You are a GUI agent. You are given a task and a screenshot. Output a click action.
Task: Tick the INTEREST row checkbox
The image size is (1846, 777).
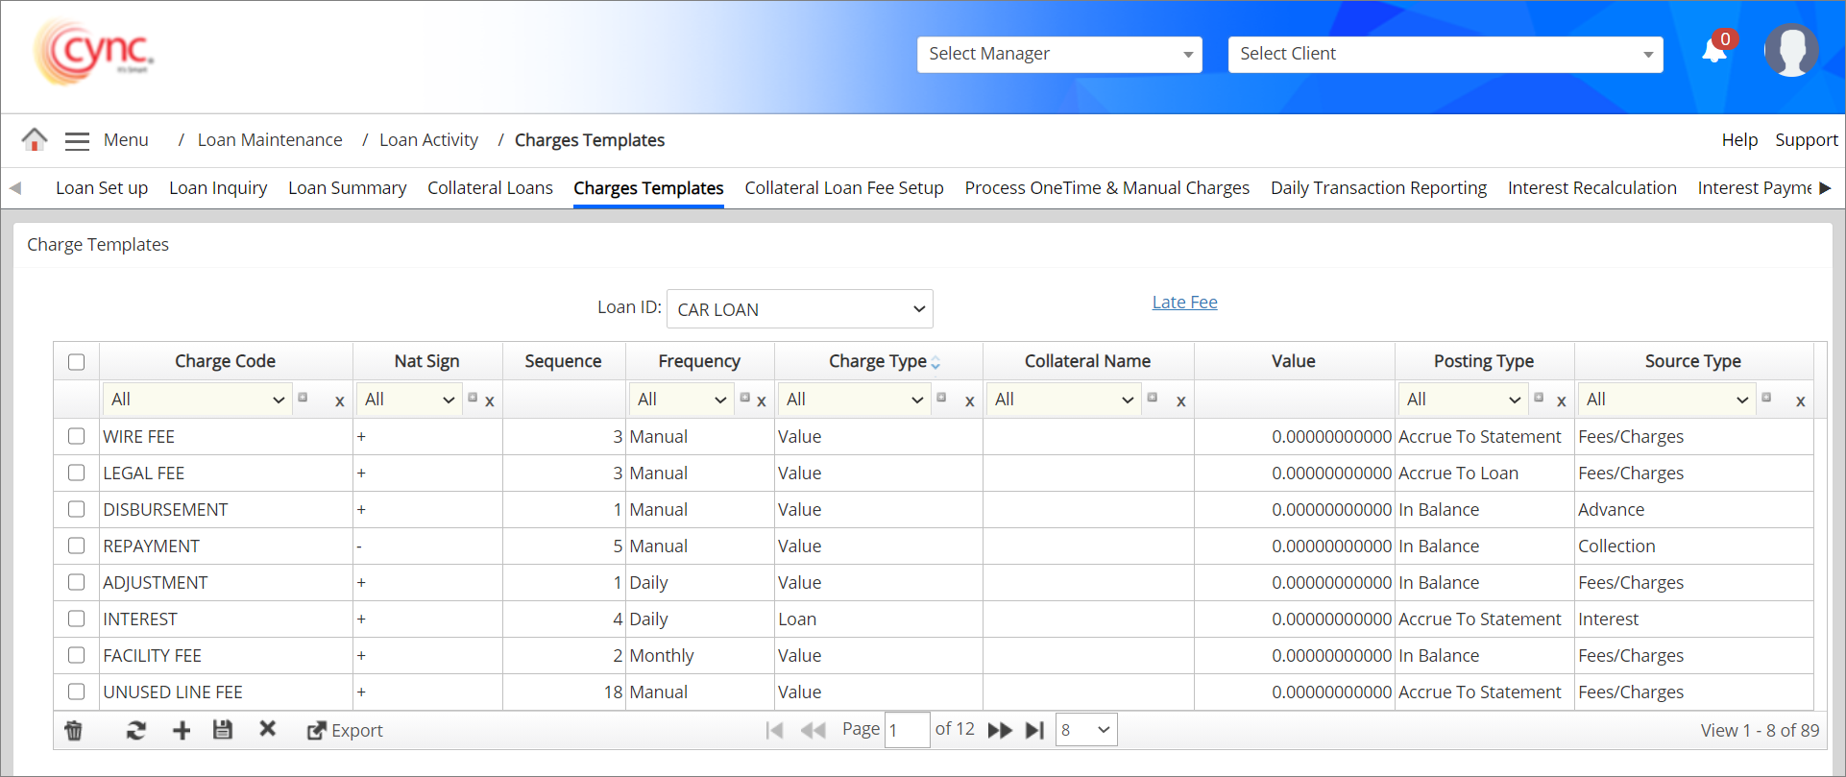[77, 619]
